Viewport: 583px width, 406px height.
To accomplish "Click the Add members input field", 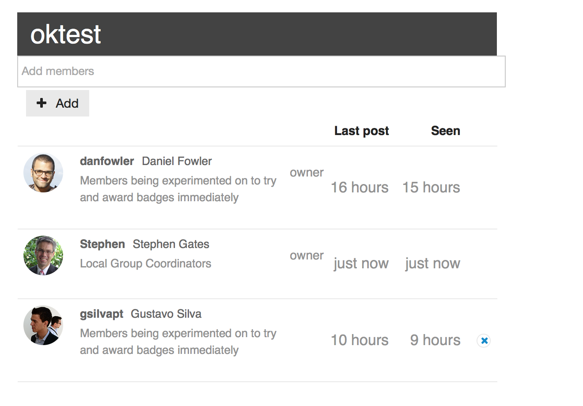I will click(x=261, y=71).
